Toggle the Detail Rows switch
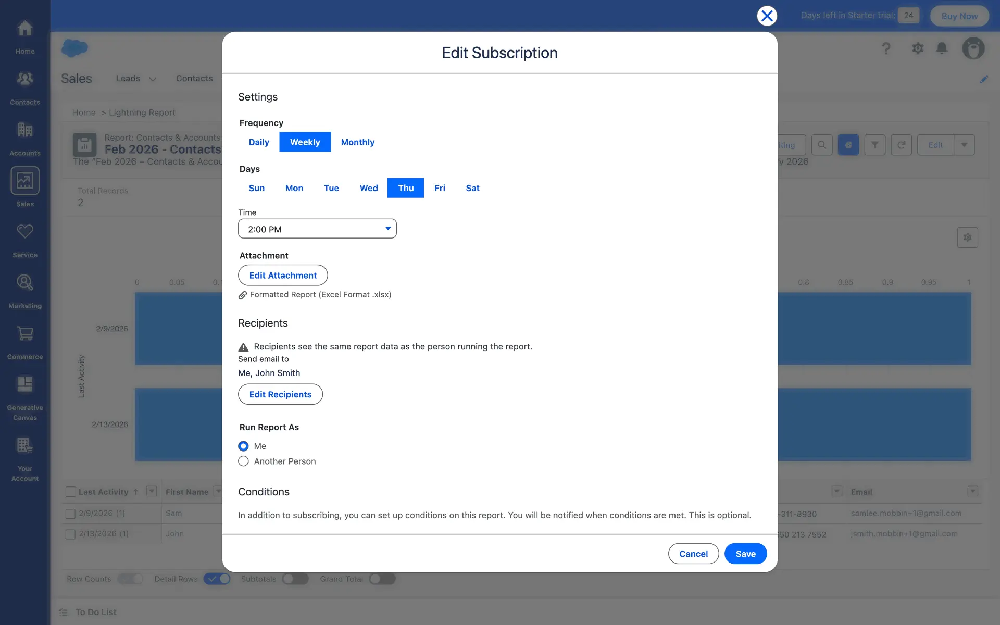This screenshot has width=1000, height=625. click(x=217, y=579)
